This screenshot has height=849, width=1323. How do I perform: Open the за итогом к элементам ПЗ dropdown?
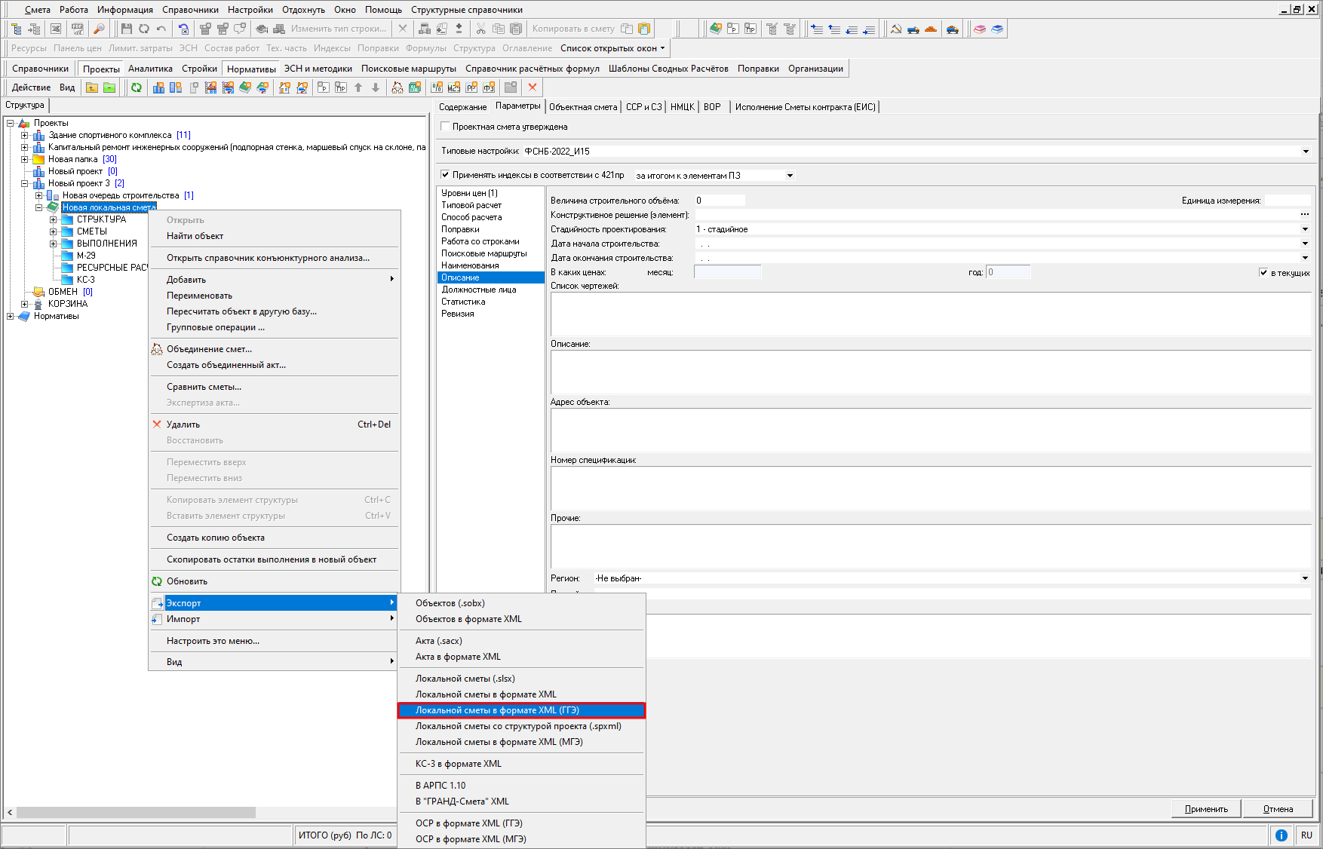click(x=790, y=176)
